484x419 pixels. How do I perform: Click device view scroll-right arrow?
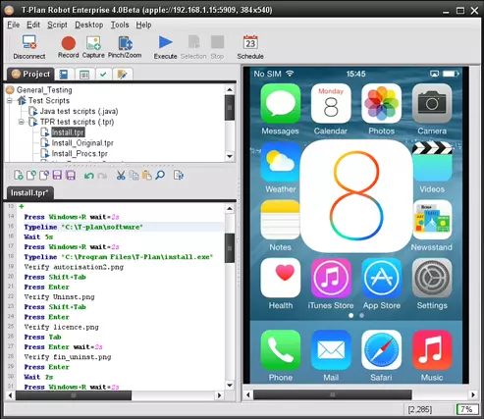[x=473, y=394]
